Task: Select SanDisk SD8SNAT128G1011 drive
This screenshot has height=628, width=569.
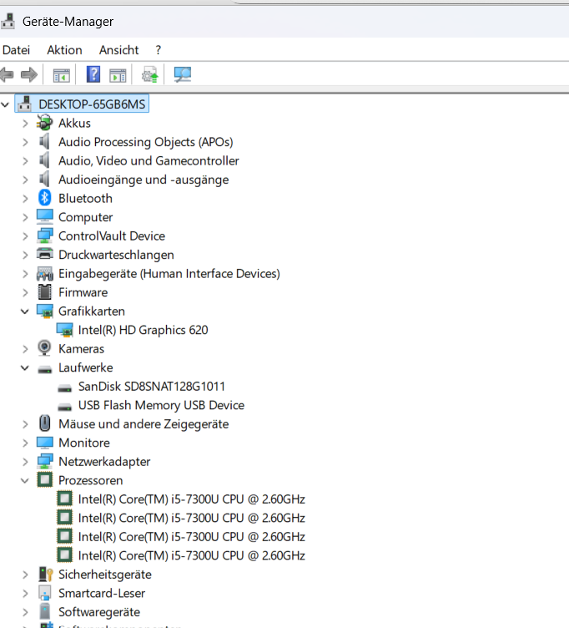Action: tap(152, 386)
